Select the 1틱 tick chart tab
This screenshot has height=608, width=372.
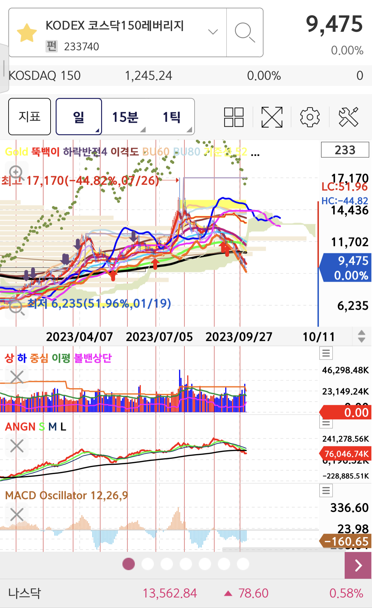tap(171, 117)
